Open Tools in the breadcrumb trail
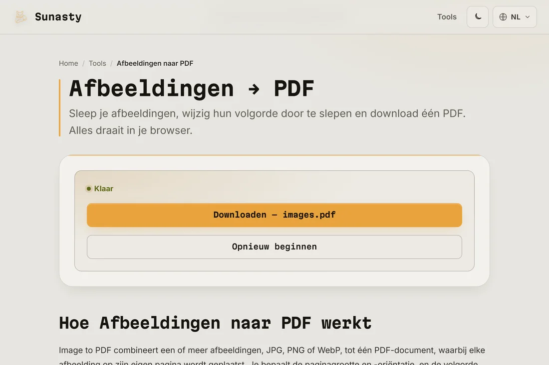549x365 pixels. tap(97, 63)
